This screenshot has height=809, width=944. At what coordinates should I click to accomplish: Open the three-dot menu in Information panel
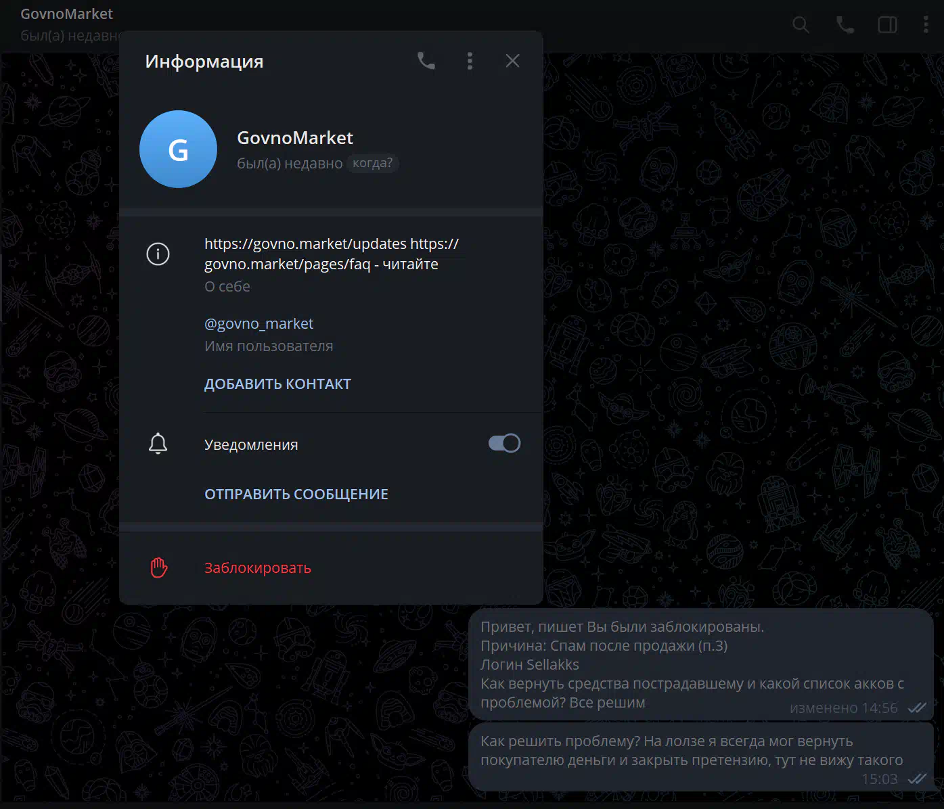(x=470, y=61)
